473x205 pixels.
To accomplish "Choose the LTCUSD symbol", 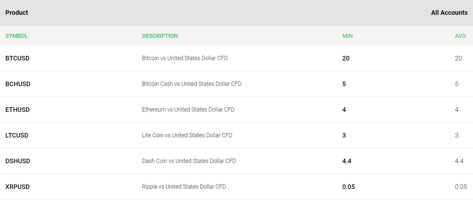I will click(x=17, y=135).
